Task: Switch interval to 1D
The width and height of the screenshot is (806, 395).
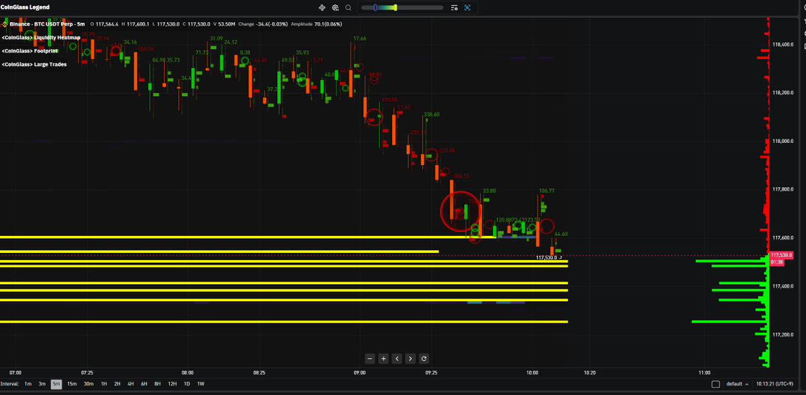Action: (187, 384)
